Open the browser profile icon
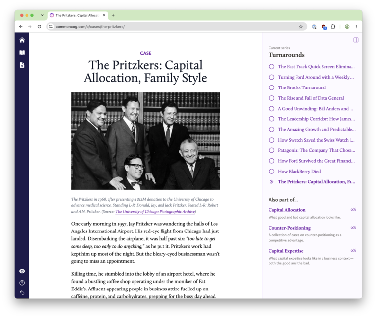 click(347, 27)
